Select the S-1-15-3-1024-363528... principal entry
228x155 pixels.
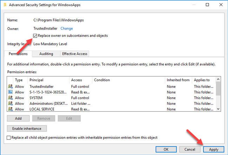[48, 92]
